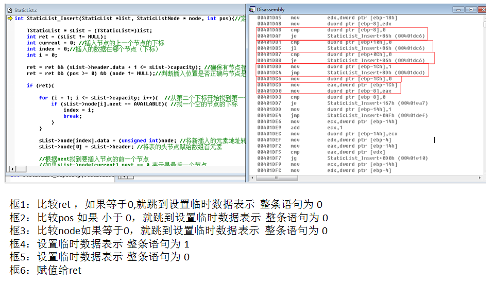Click the 'if (ret){' statement
This screenshot has width=495, height=283.
pyautogui.click(x=40, y=85)
